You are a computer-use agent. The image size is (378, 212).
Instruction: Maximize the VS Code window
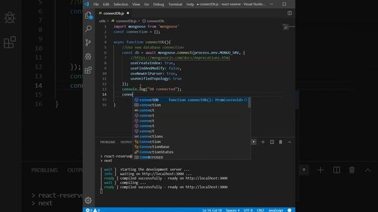pos(284,4)
